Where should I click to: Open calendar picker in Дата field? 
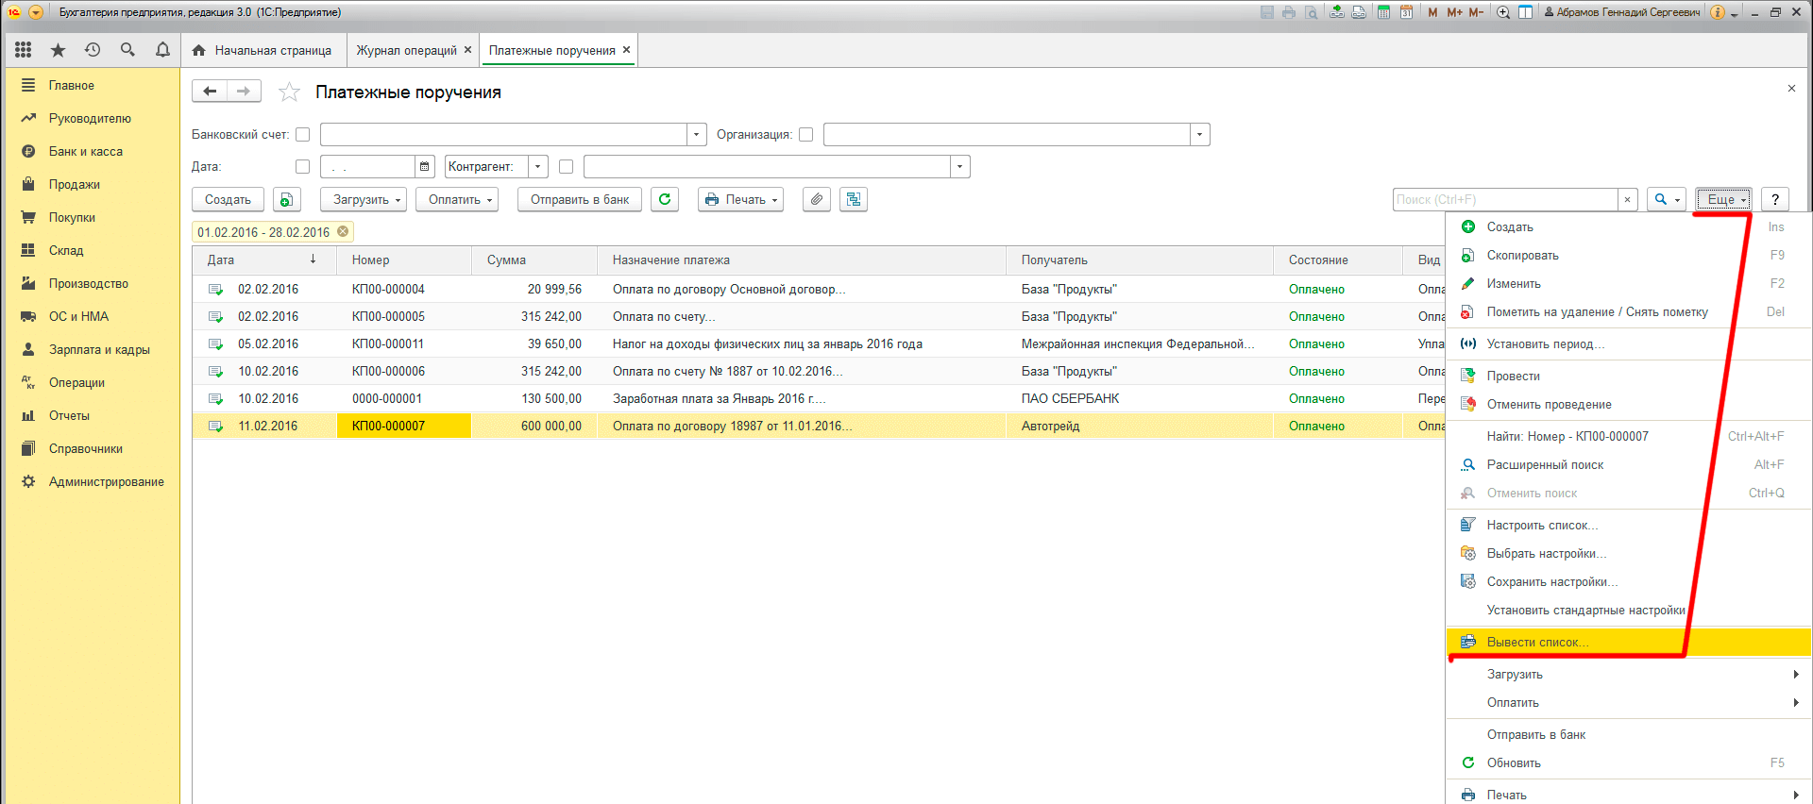point(425,167)
